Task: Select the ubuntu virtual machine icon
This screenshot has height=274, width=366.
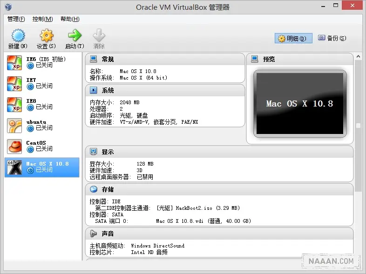Action: [x=14, y=125]
